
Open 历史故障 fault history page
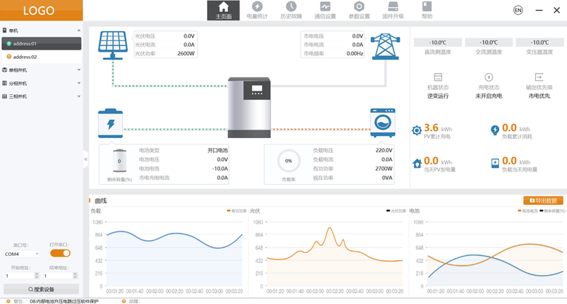tap(291, 11)
